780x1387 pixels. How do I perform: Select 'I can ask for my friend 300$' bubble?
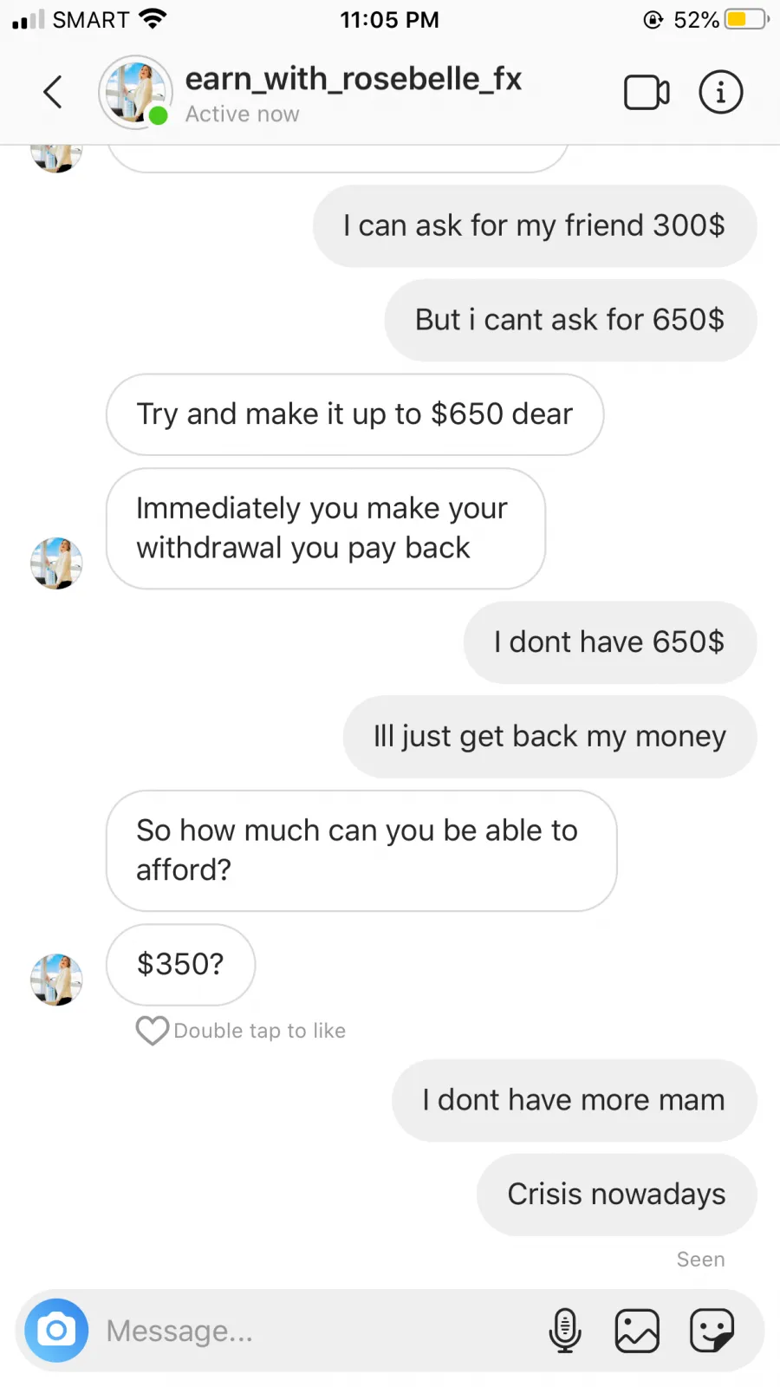[535, 226]
